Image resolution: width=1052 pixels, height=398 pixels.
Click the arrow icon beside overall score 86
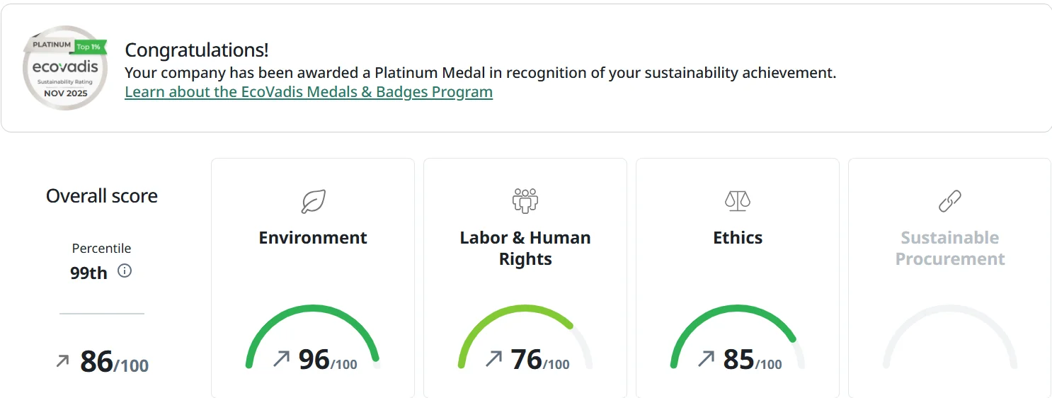coord(63,361)
